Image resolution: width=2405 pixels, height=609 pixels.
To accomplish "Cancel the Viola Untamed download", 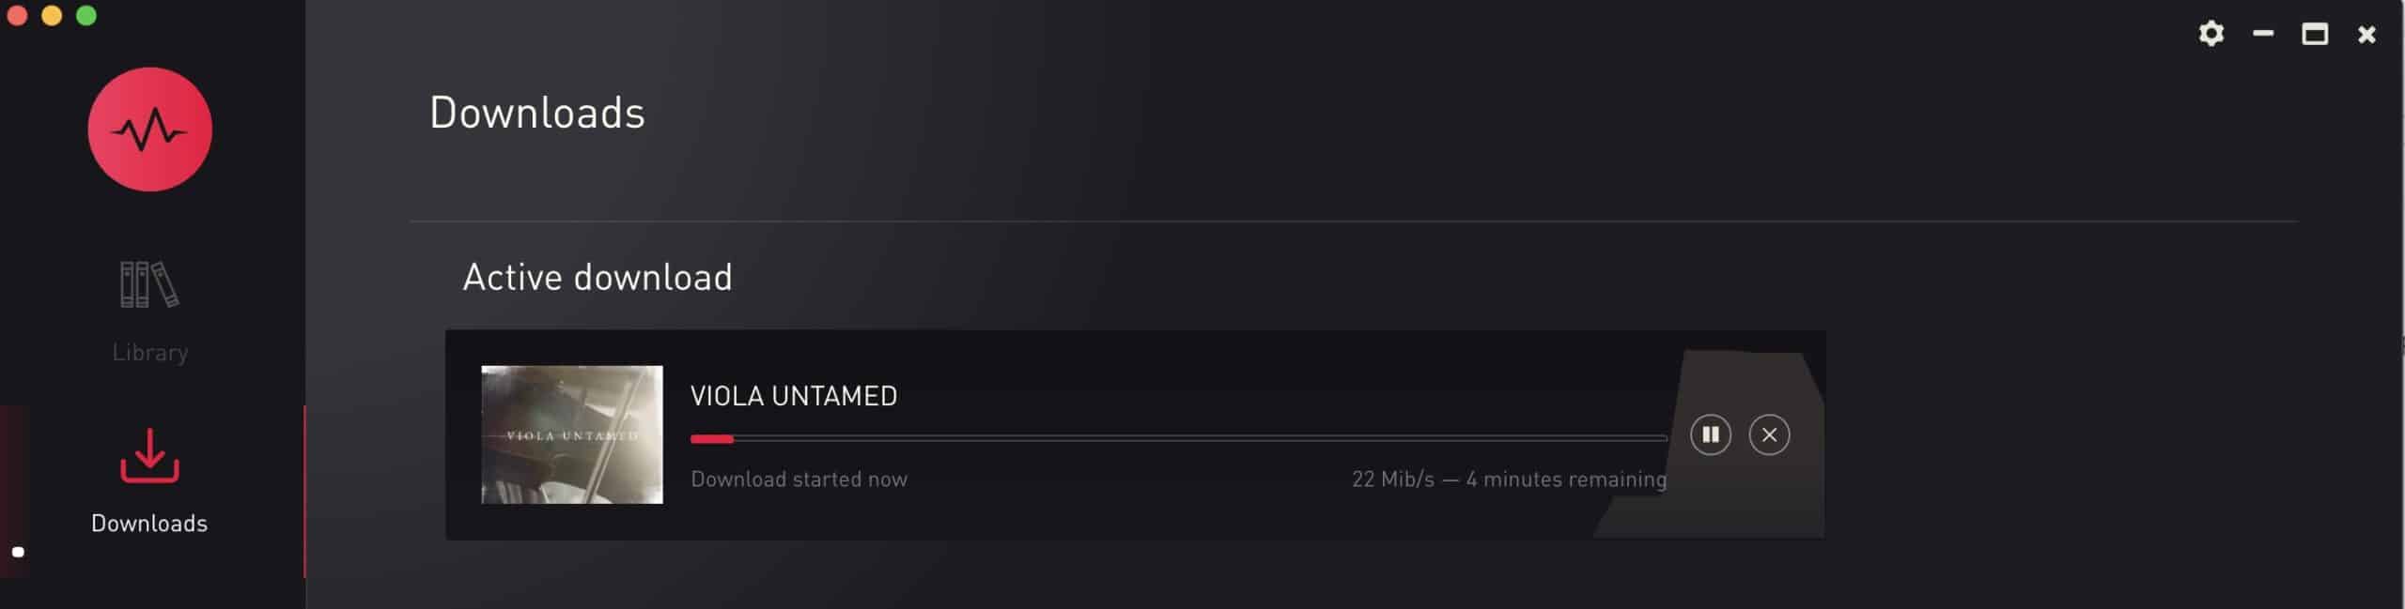I will 1769,434.
